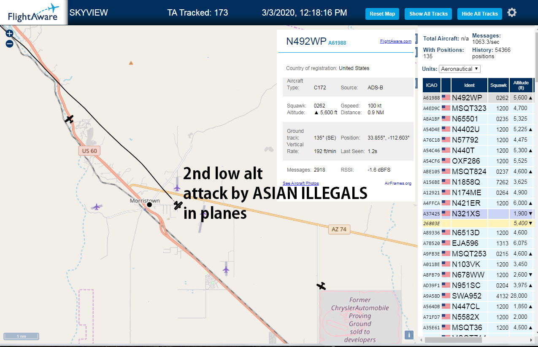Select the 26803E row without ident
The image size is (538, 347).
click(478, 223)
